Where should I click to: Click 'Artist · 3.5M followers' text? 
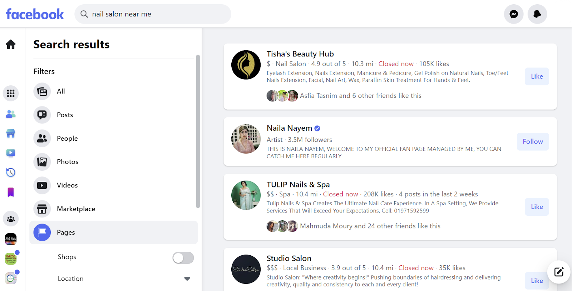click(x=299, y=140)
